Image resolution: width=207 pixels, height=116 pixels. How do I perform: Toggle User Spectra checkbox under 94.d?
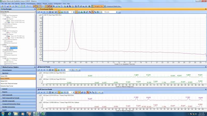[x=5, y=50]
